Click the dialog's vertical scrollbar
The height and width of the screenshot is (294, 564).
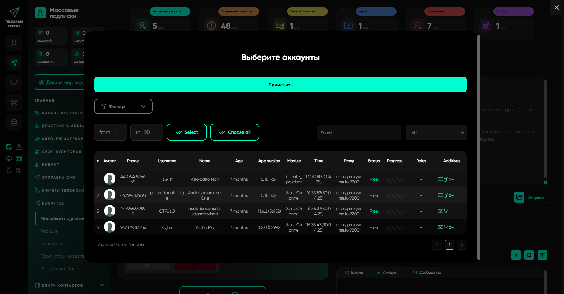(479, 147)
